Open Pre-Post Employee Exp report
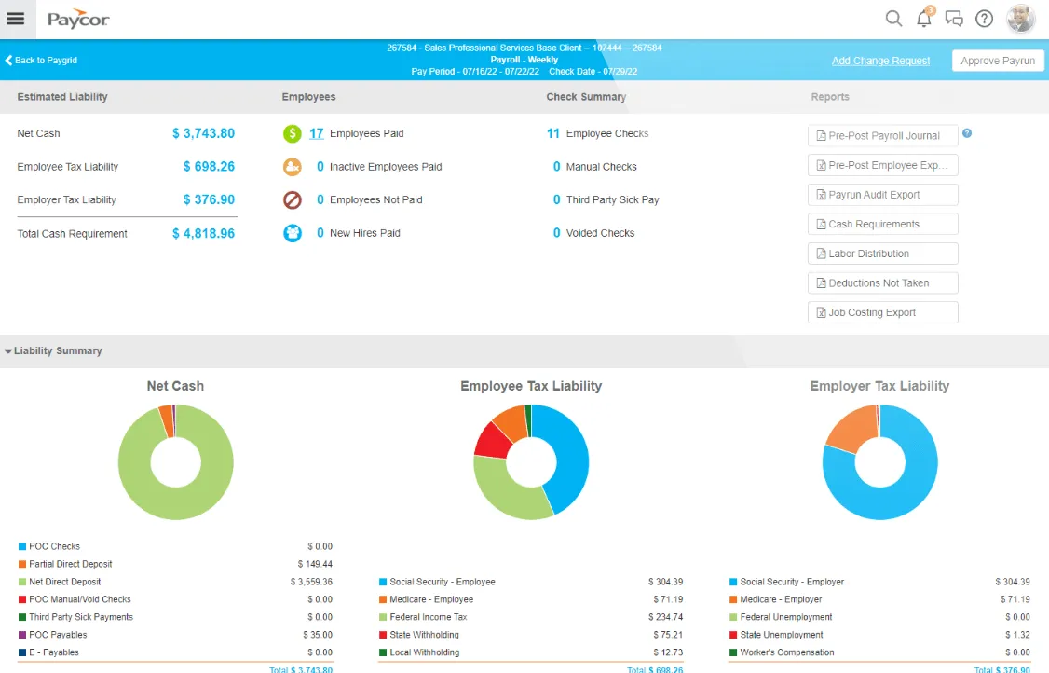Viewport: 1049px width, 673px height. [882, 165]
